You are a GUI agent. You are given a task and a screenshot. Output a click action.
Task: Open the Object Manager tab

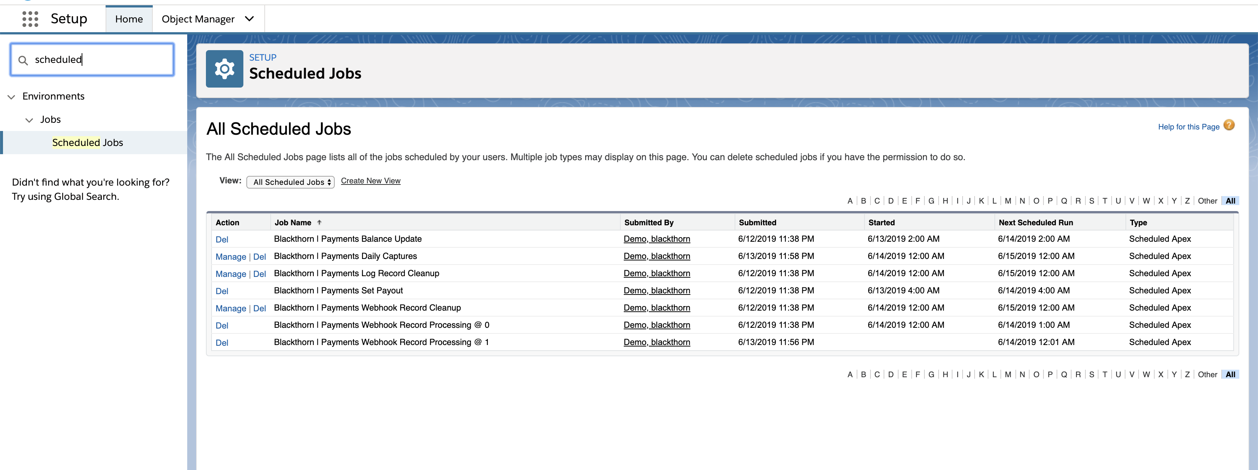tap(198, 19)
